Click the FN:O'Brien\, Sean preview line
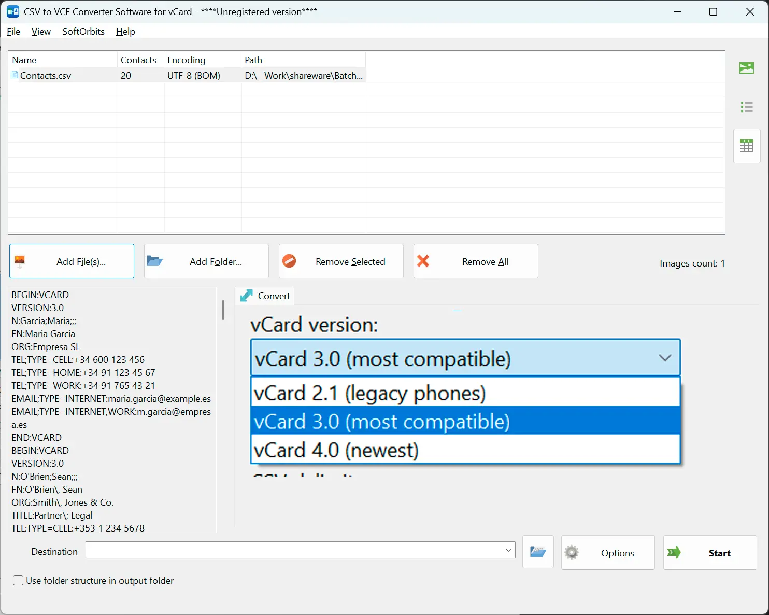This screenshot has height=615, width=769. pyautogui.click(x=47, y=490)
